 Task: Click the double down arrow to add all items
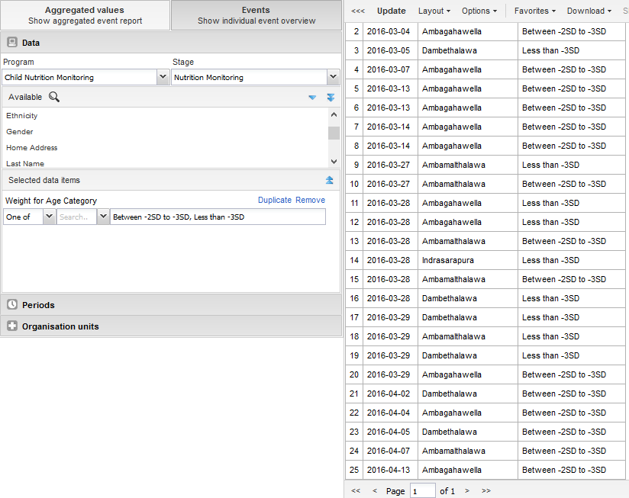pos(331,98)
